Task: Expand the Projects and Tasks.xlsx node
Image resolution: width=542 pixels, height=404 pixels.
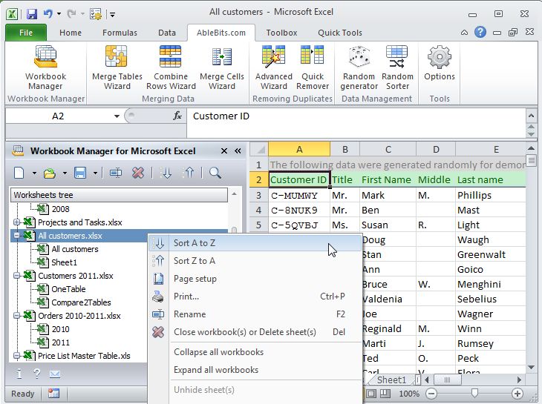Action: click(16, 222)
